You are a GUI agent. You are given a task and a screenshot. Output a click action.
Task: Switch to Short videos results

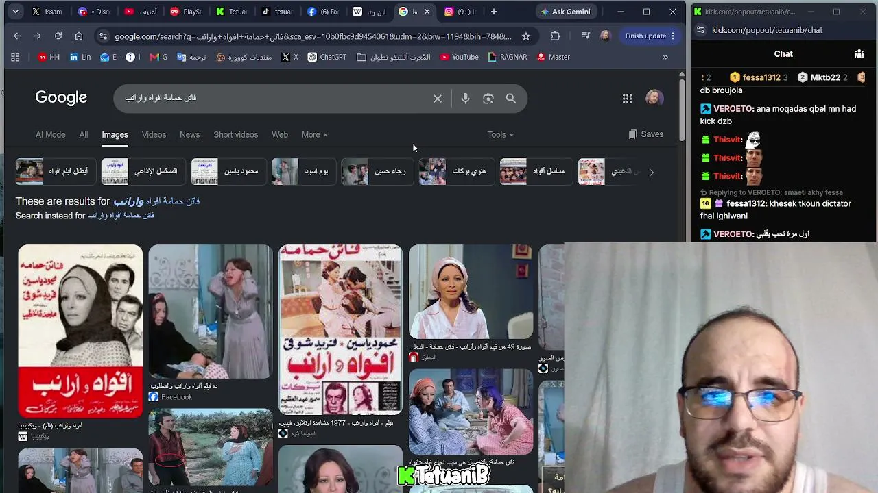click(x=235, y=135)
